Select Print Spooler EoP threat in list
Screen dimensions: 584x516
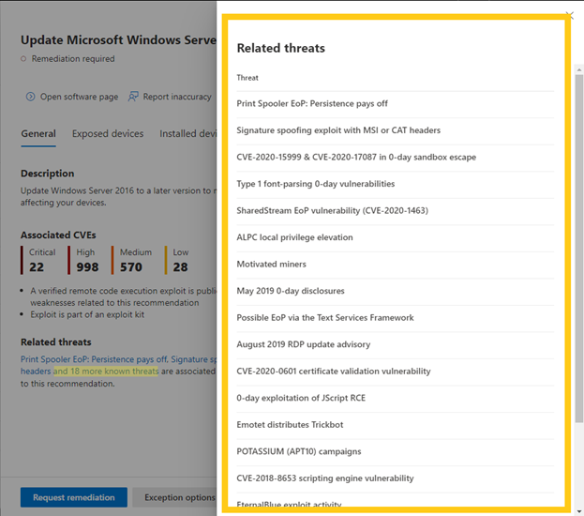pos(311,104)
